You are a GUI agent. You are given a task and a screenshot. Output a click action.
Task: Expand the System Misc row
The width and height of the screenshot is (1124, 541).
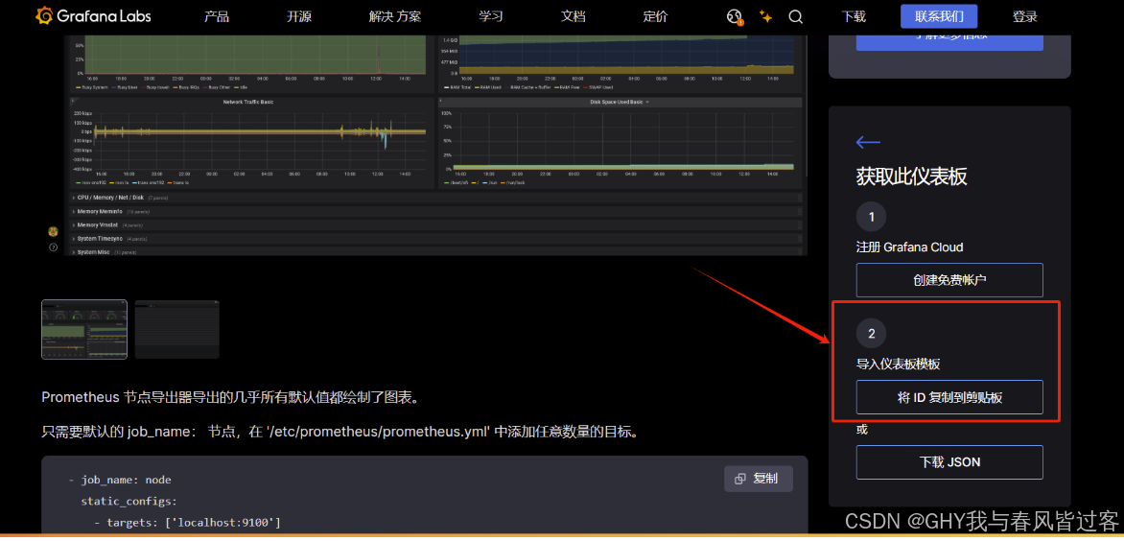tap(437, 252)
